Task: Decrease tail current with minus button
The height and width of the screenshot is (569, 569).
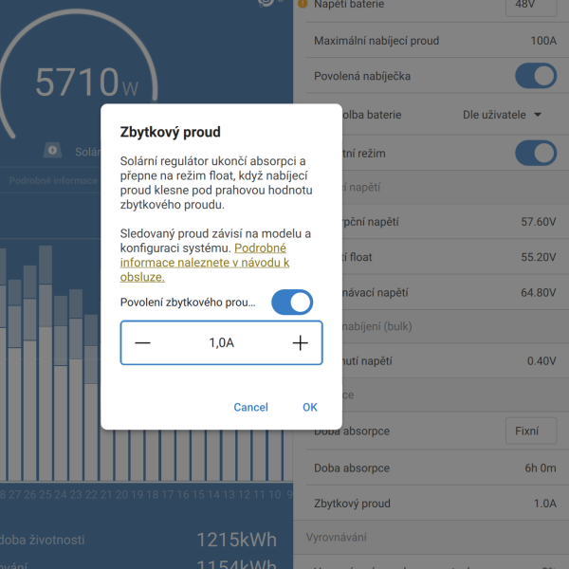Action: (142, 343)
